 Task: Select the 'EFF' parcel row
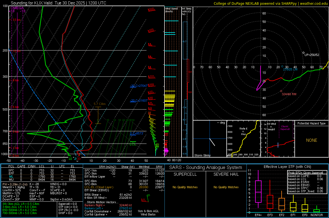point(42,173)
